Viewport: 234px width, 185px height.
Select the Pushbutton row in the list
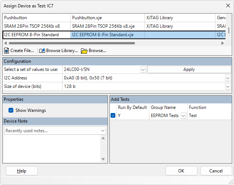[x=36, y=18]
